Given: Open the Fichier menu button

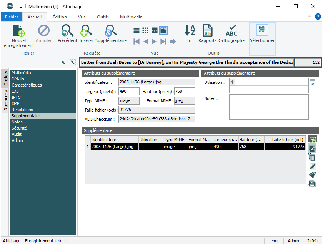Looking at the screenshot, I should (12, 17).
